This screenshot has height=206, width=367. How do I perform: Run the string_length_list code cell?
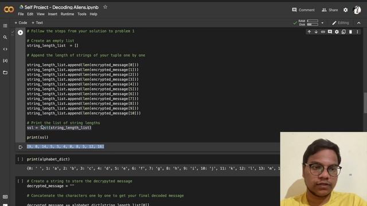[21, 33]
